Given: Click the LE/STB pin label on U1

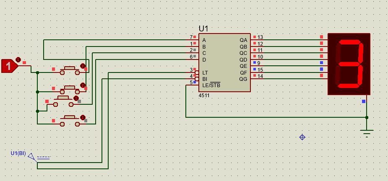Looking at the screenshot, I should coord(211,85).
